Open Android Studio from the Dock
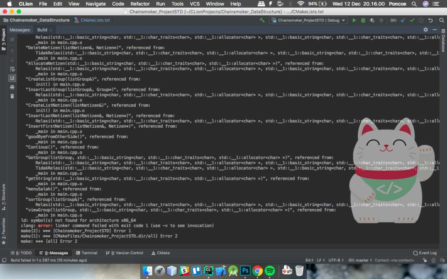This screenshot has height=279, width=447. [233, 271]
